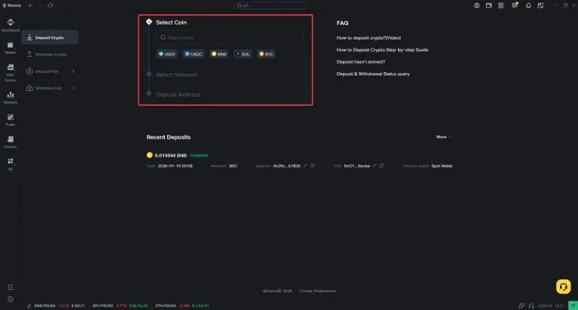The height and width of the screenshot is (310, 578).
Task: Click the notifications bell icon
Action: [528, 5]
